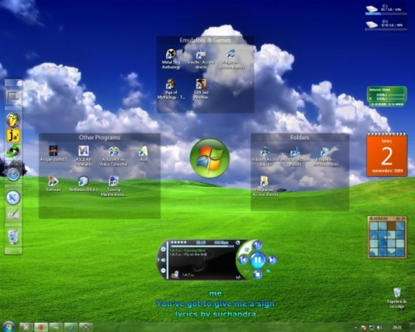Launch FL Studio from the left dock
Image resolution: width=415 pixels, height=332 pixels.
(x=13, y=120)
